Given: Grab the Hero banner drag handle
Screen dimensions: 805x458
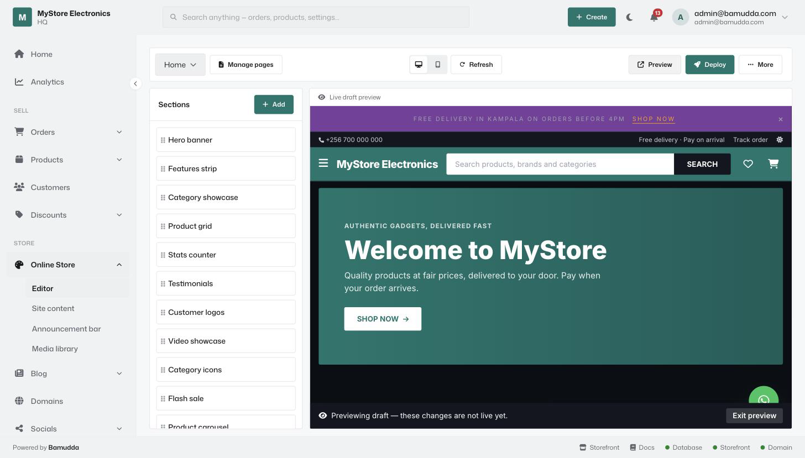Looking at the screenshot, I should click(163, 140).
